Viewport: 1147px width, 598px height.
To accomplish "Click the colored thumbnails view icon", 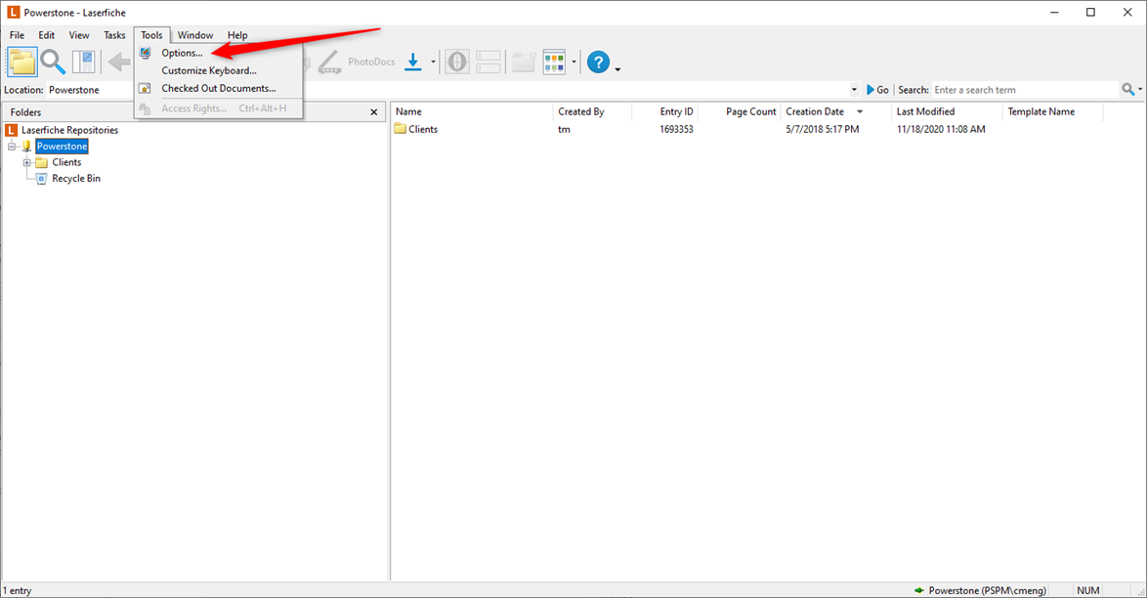I will point(554,63).
